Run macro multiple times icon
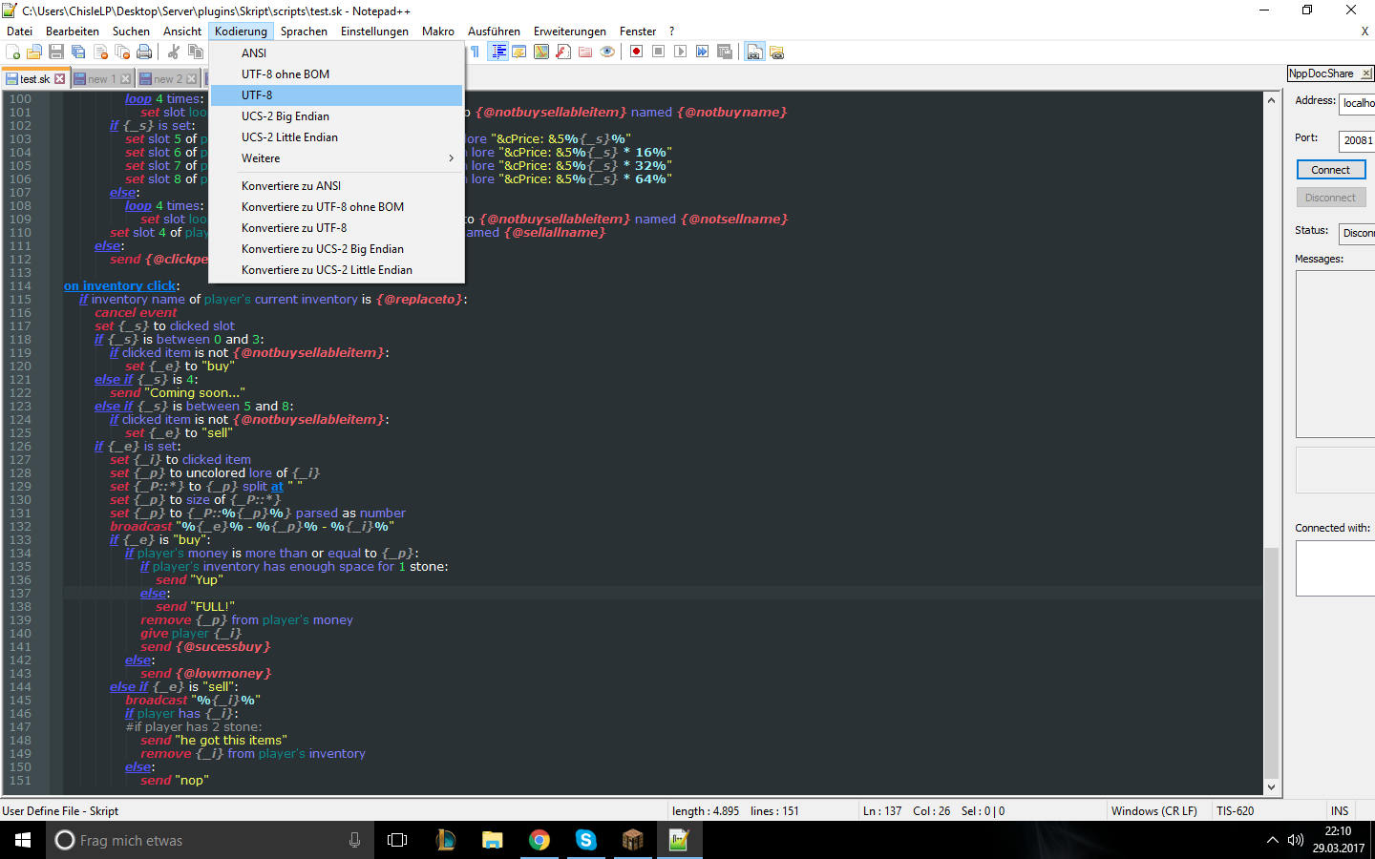 [703, 52]
